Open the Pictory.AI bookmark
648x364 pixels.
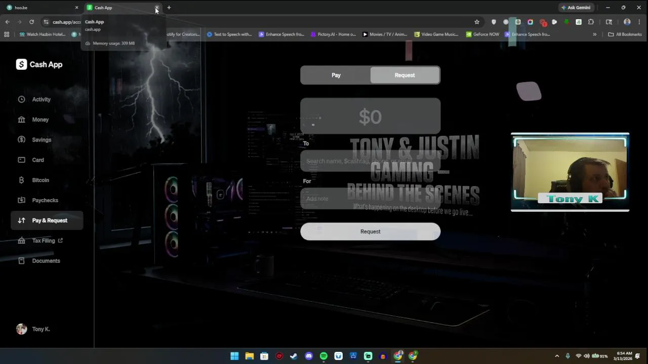pos(333,34)
